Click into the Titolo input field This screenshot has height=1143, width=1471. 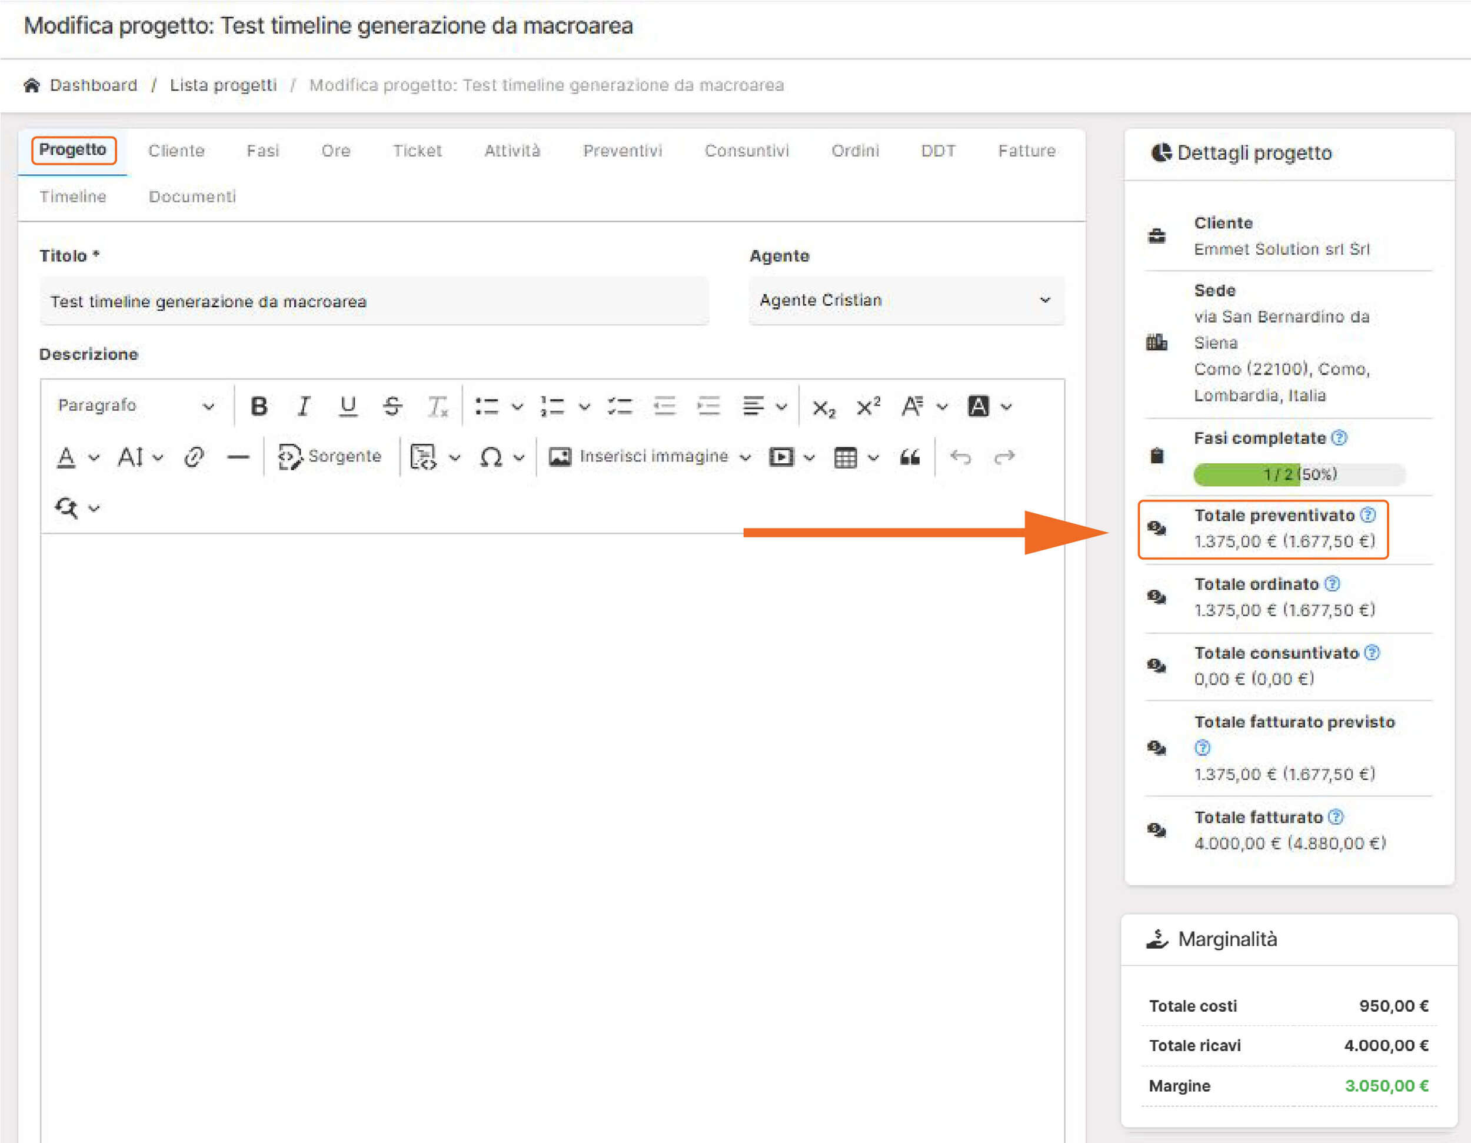374,301
